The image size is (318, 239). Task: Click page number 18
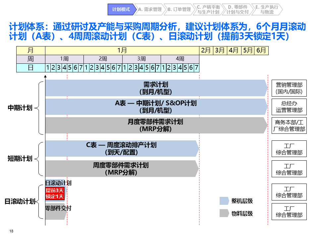(11, 231)
